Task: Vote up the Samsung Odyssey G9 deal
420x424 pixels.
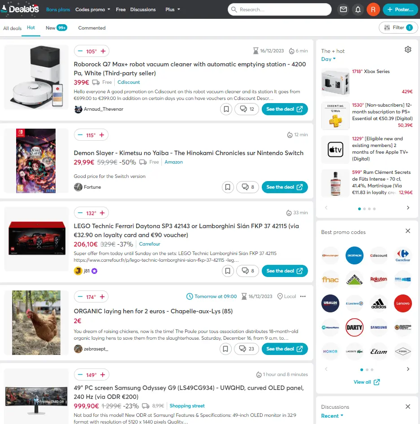Action: point(103,375)
